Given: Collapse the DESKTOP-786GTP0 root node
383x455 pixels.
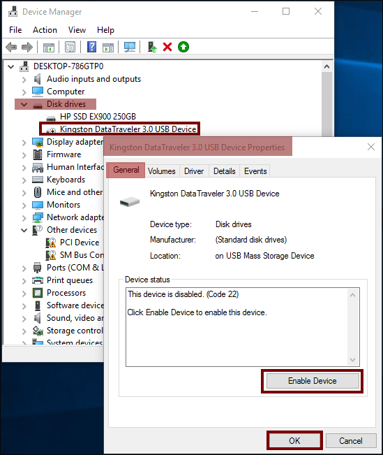Looking at the screenshot, I should [11, 66].
